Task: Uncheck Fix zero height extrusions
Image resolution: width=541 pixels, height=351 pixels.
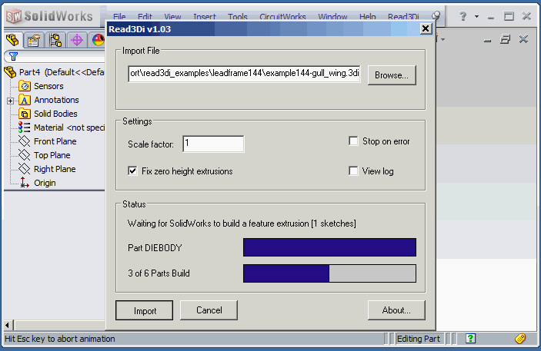Action: pyautogui.click(x=132, y=171)
